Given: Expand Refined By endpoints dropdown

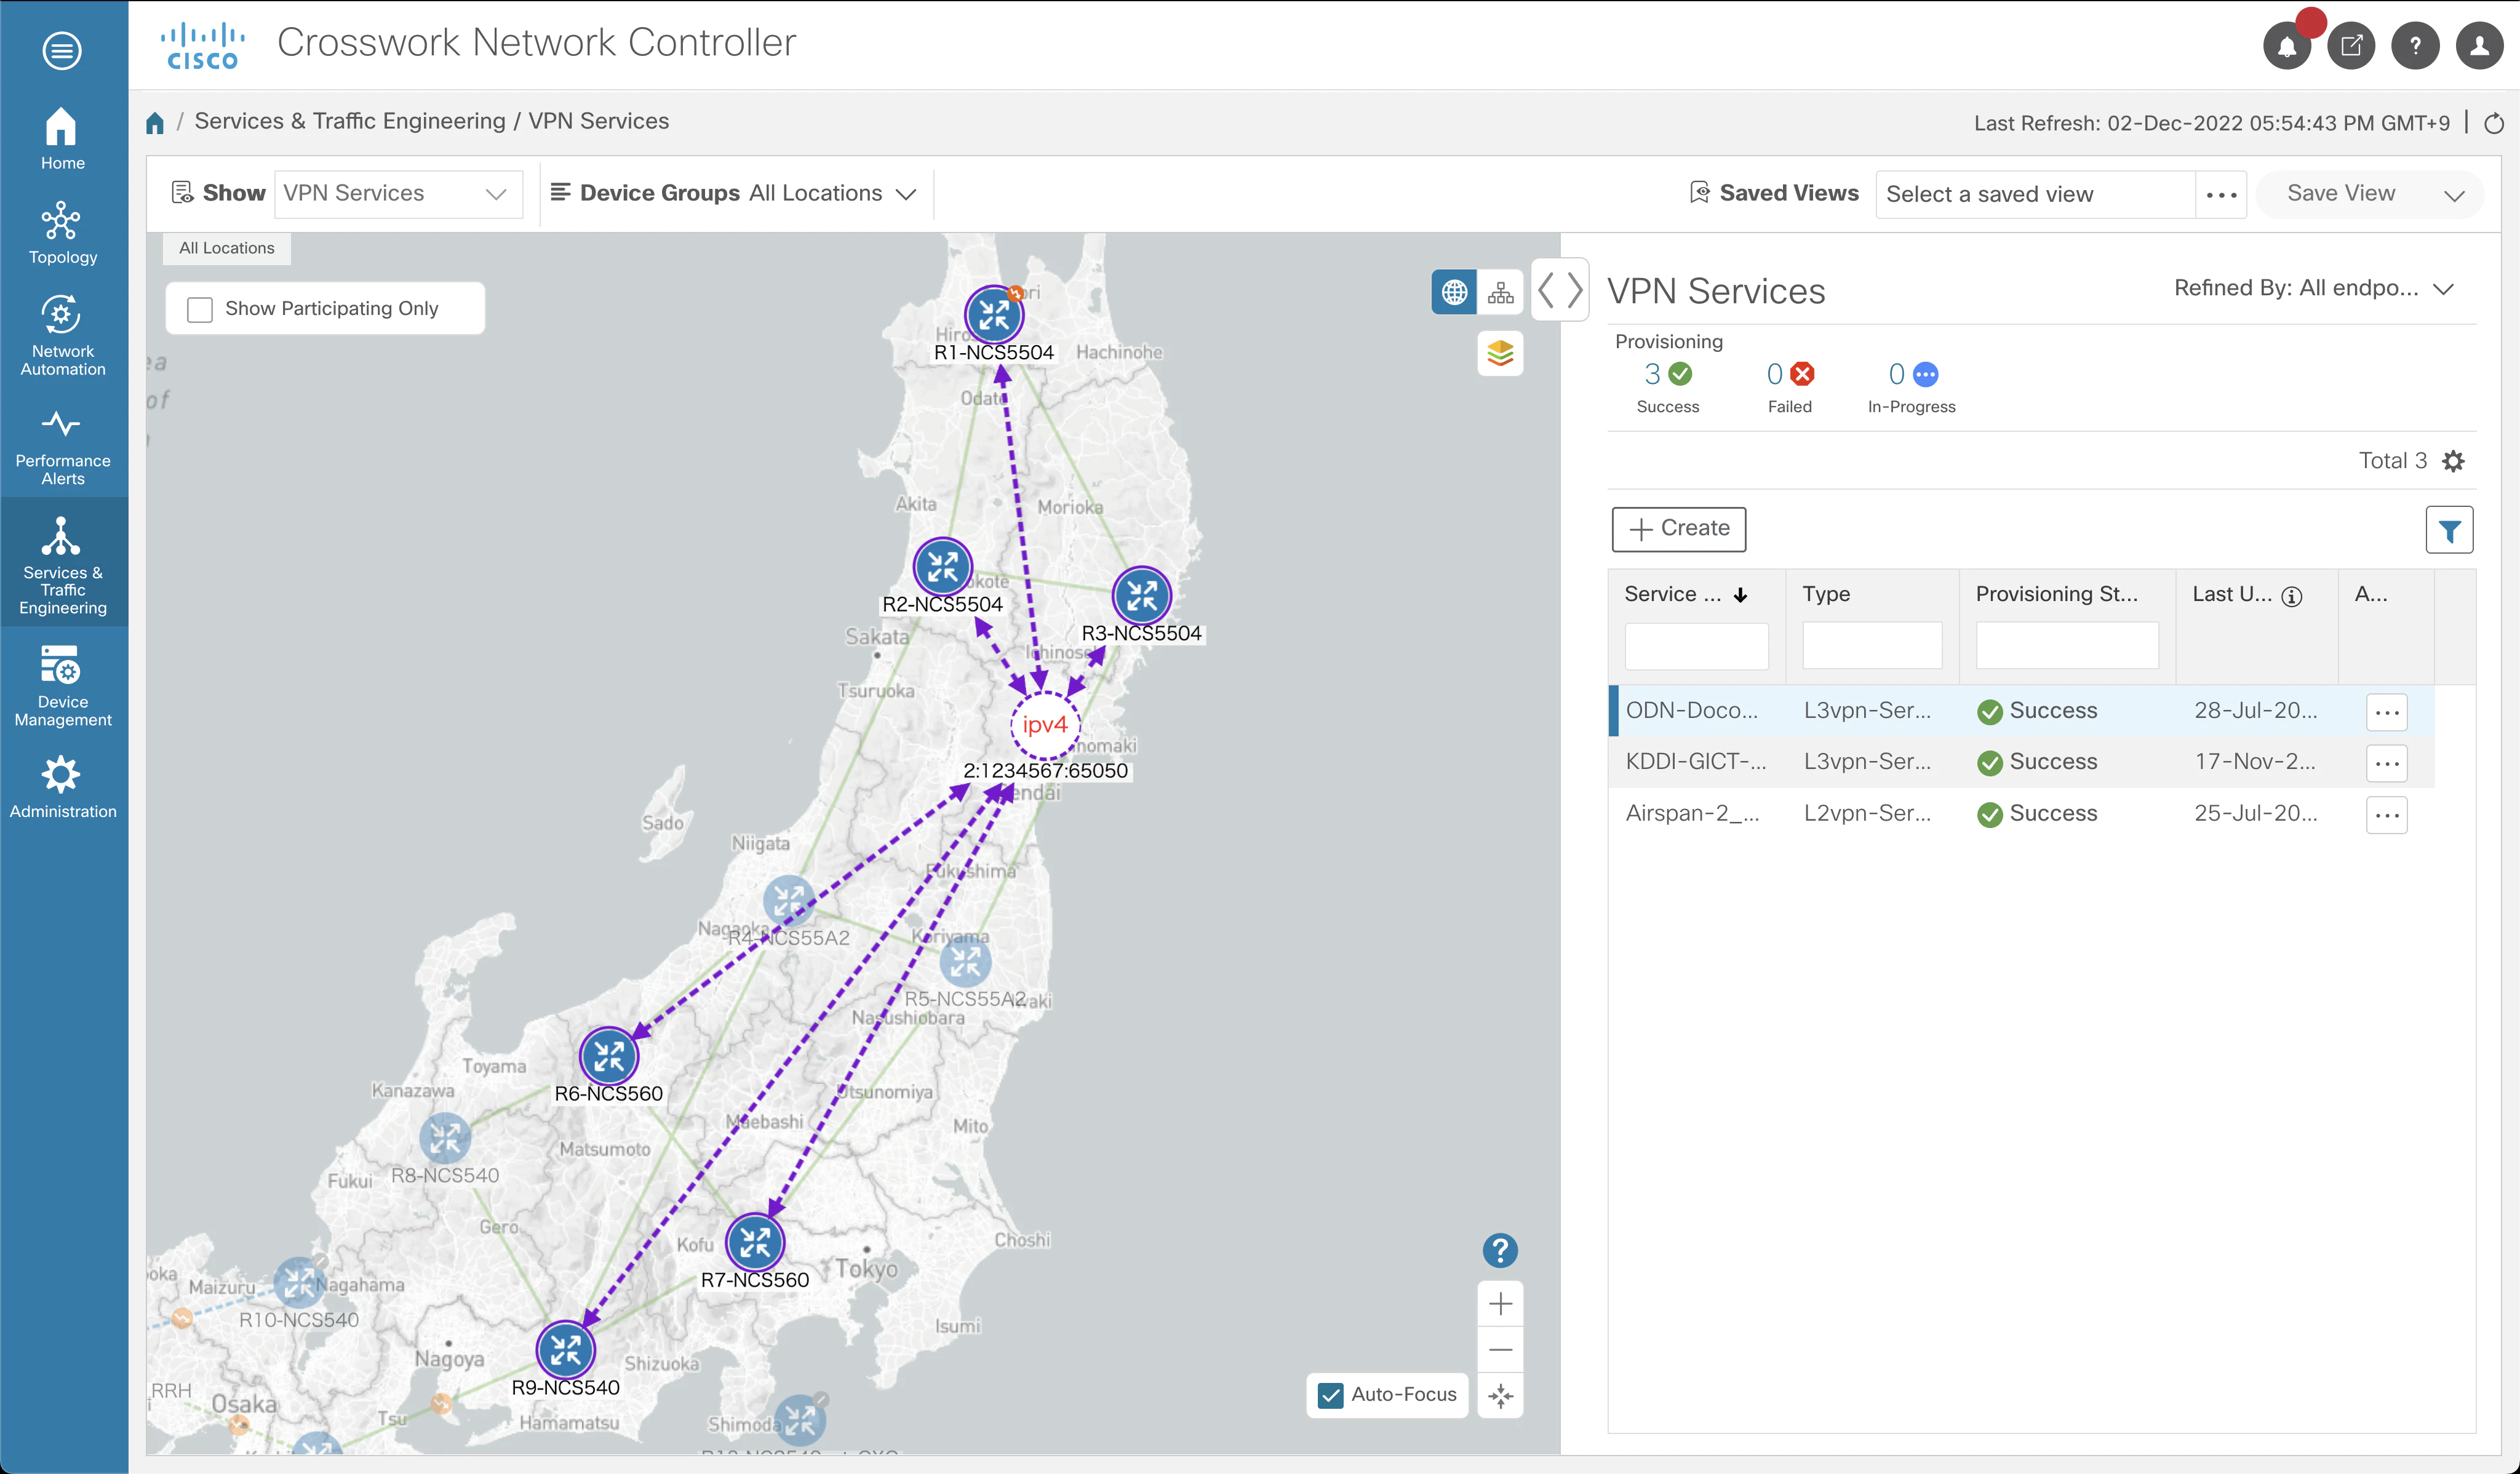Looking at the screenshot, I should (2314, 289).
